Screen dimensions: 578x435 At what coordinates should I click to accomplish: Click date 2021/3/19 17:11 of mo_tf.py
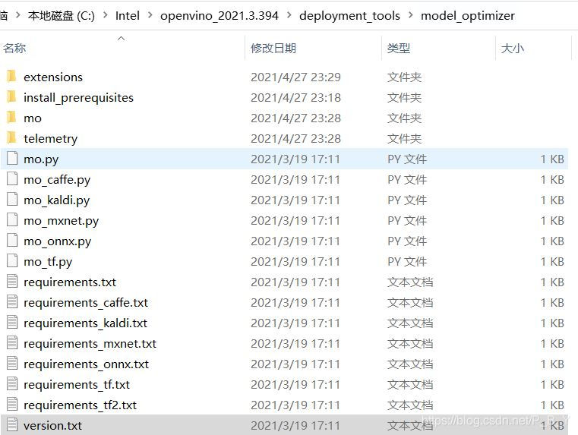(295, 262)
